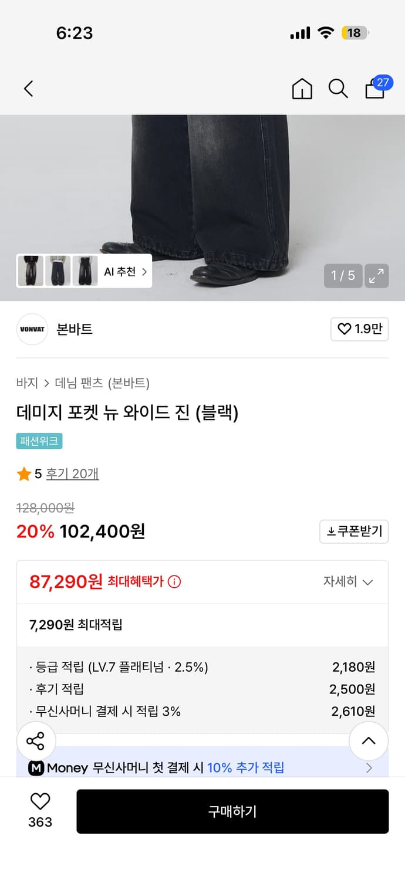Tap the Musinsa Money icon on the banner
405x880 pixels.
pyautogui.click(x=36, y=767)
